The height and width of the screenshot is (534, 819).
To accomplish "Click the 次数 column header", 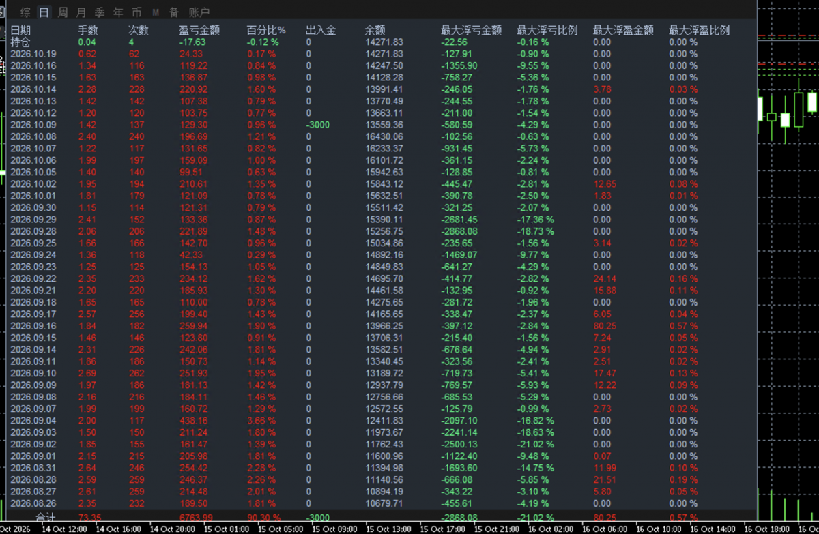I will 139,30.
